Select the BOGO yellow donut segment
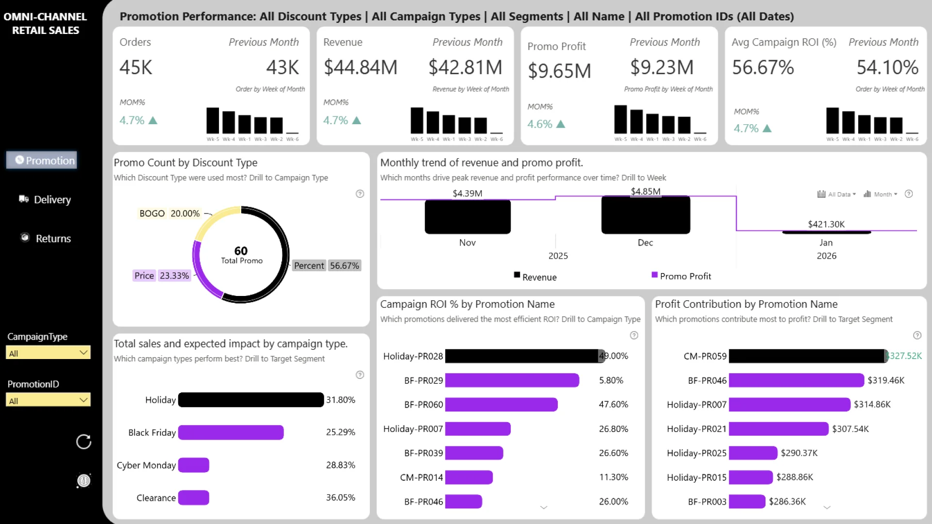 215,217
